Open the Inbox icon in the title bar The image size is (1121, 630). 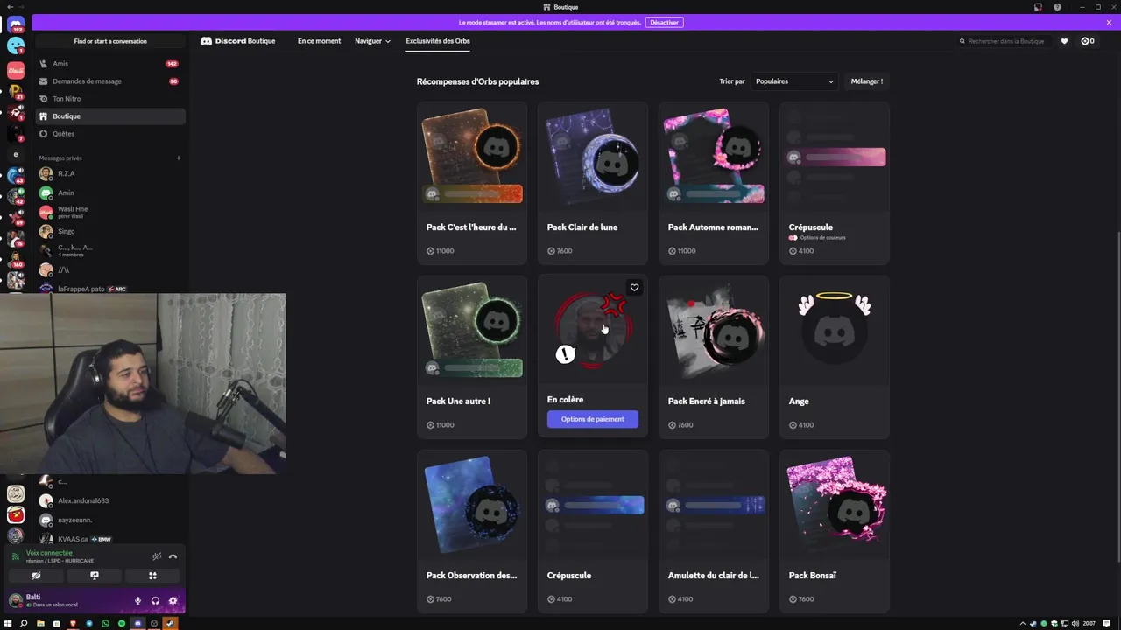pos(1038,7)
